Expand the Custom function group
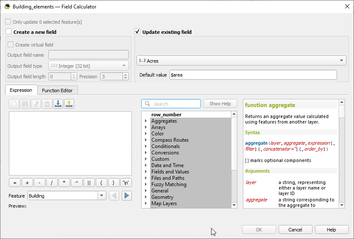 (x=146, y=159)
